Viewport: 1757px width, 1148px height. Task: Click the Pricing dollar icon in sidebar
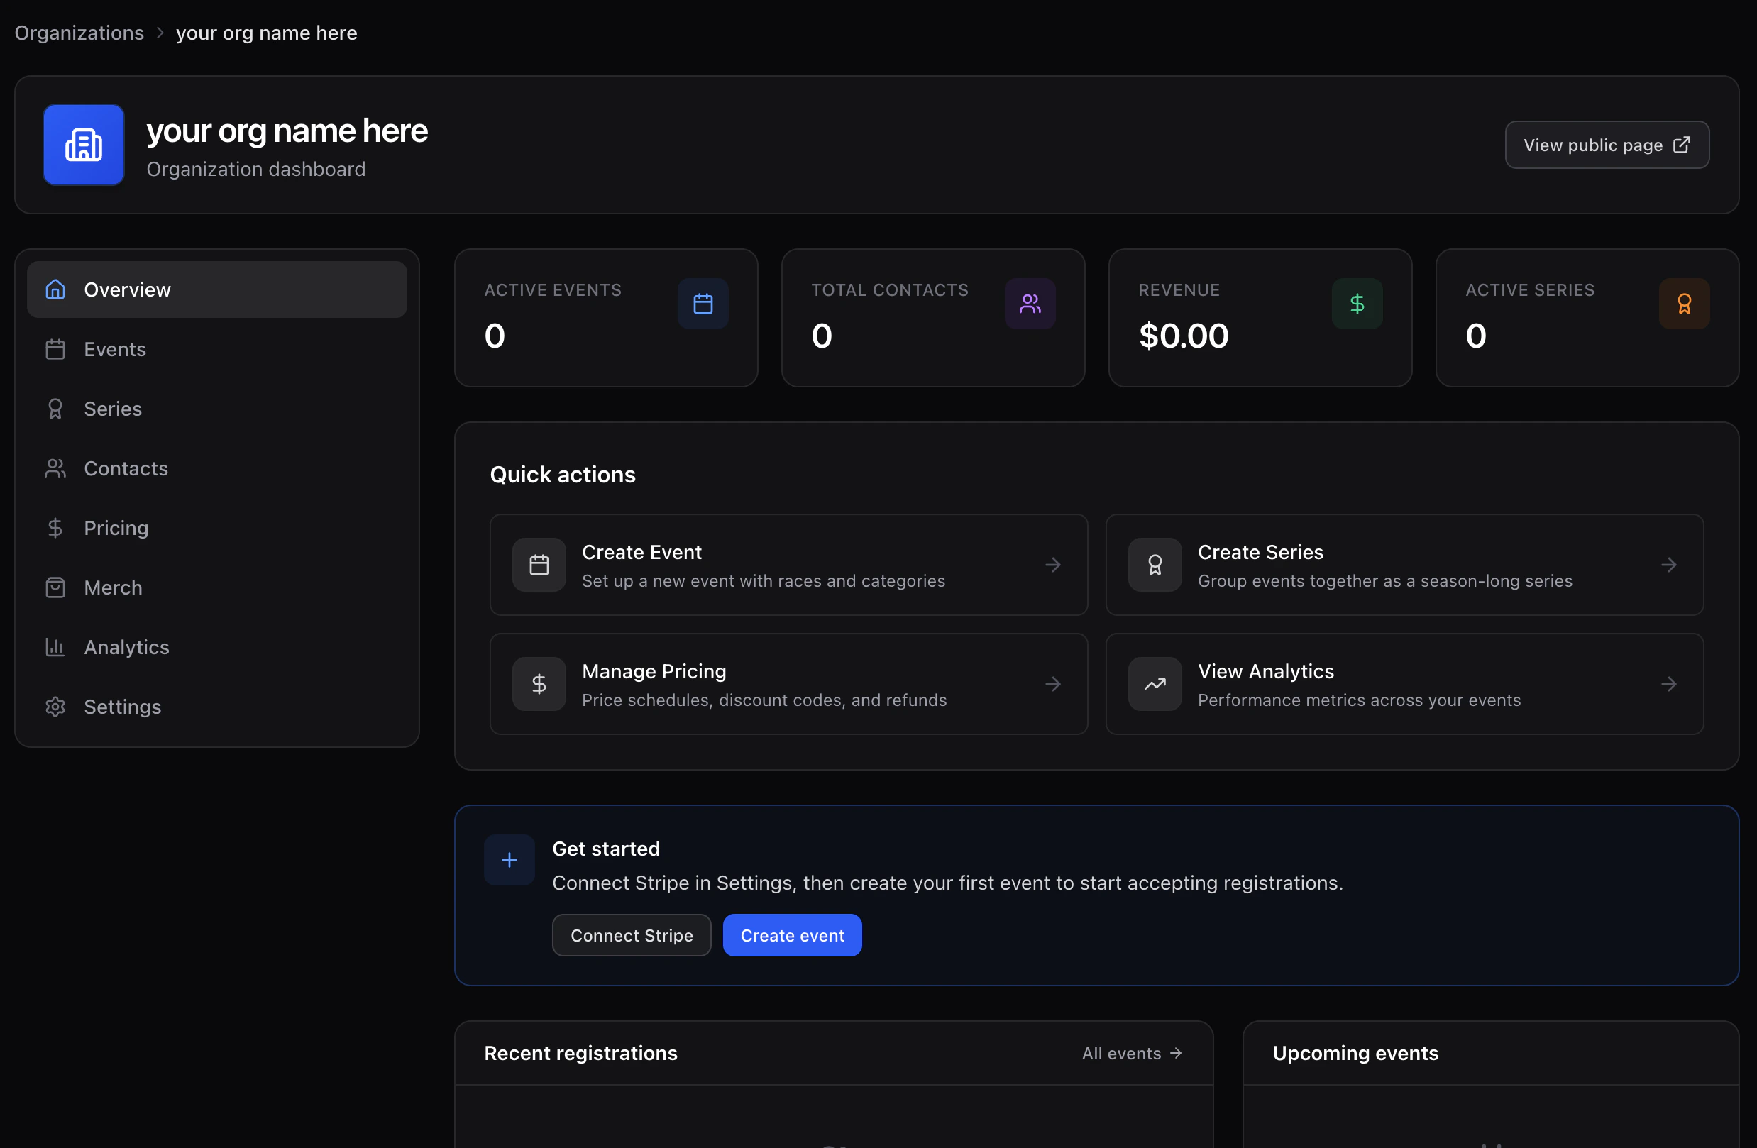(x=55, y=528)
